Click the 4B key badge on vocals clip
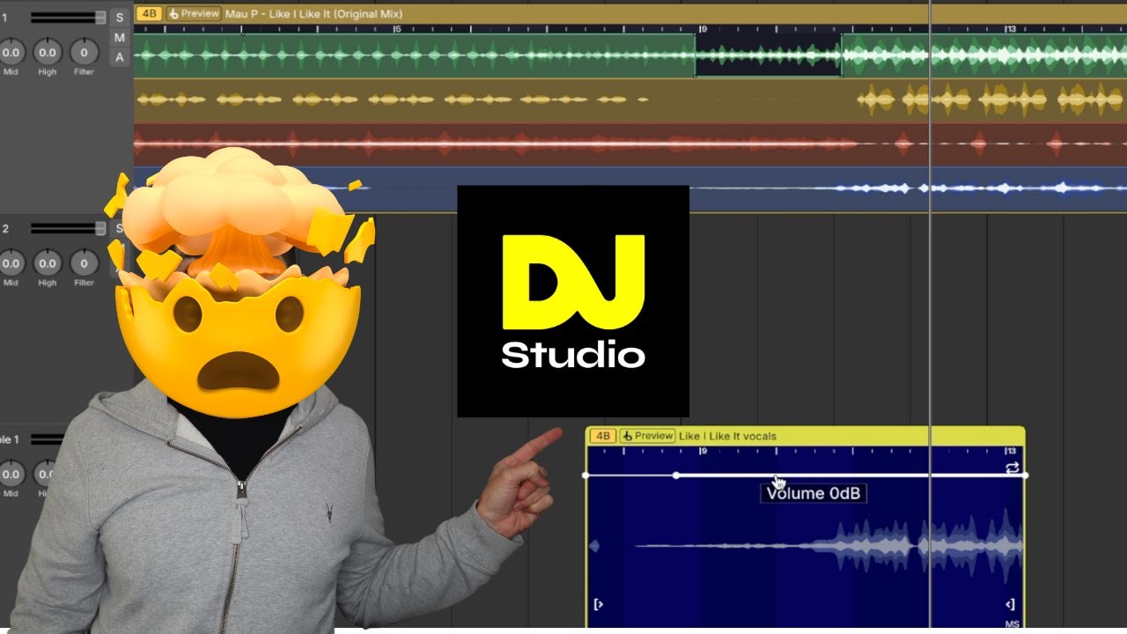The height and width of the screenshot is (634, 1127). [x=602, y=436]
